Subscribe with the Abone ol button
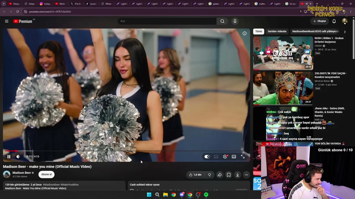The width and height of the screenshot is (355, 199). pos(46,174)
